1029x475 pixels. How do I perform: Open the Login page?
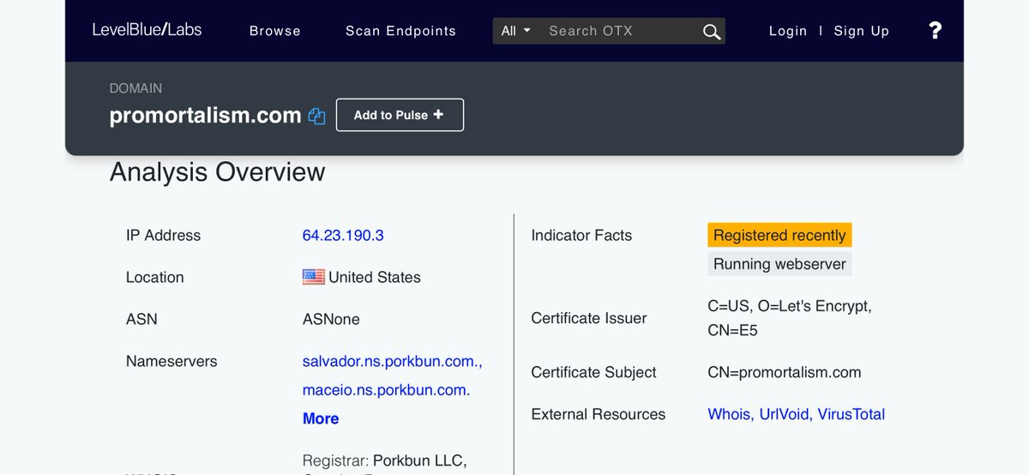(x=787, y=31)
